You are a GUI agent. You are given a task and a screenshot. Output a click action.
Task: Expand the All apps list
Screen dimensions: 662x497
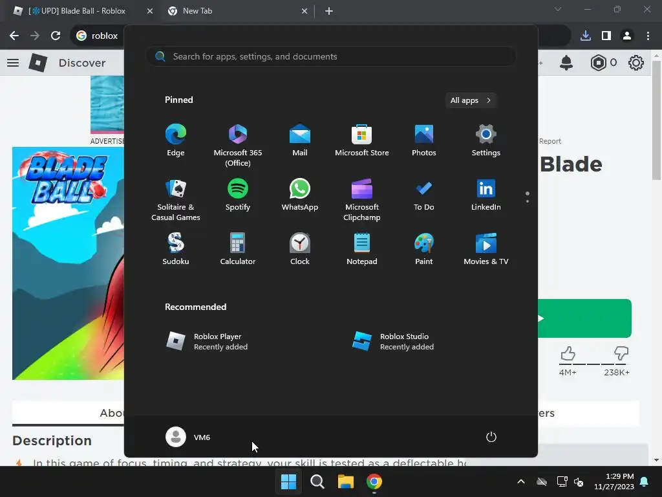coord(471,100)
